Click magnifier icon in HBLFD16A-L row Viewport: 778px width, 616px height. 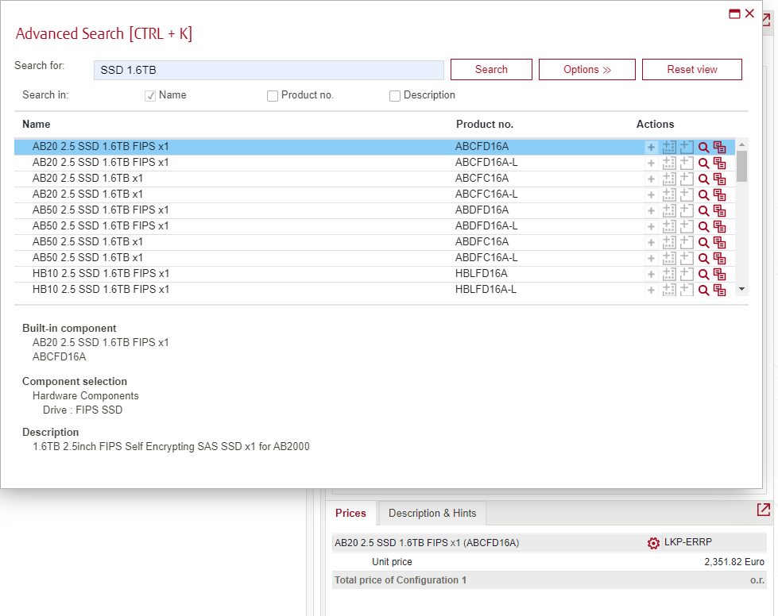click(x=703, y=290)
